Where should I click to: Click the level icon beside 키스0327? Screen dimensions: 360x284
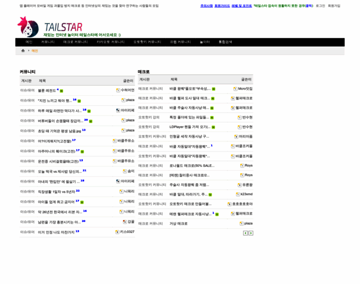117,232
